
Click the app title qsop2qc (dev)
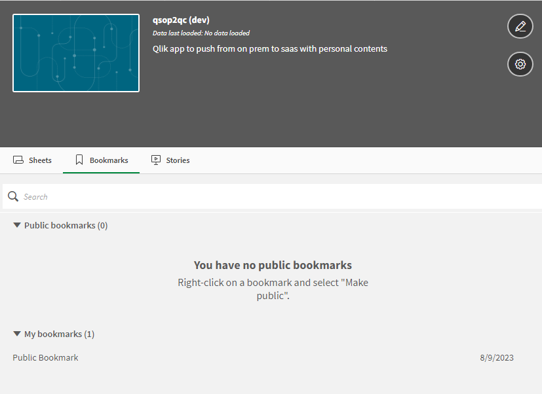pyautogui.click(x=181, y=20)
